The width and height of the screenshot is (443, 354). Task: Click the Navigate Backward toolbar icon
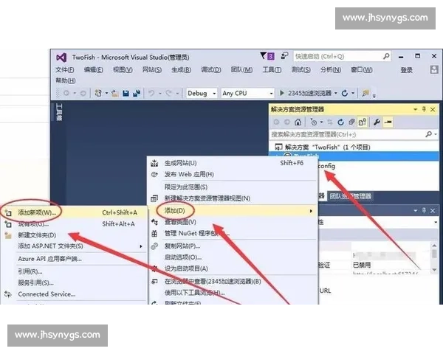coord(66,93)
